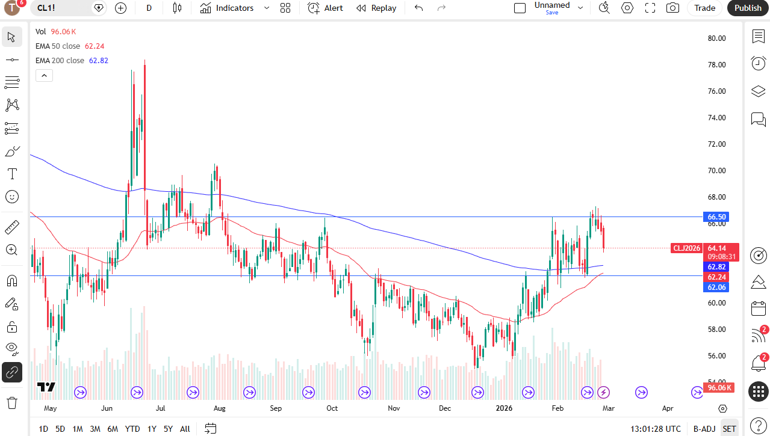Select the 1D date range
770x436 pixels.
point(43,429)
